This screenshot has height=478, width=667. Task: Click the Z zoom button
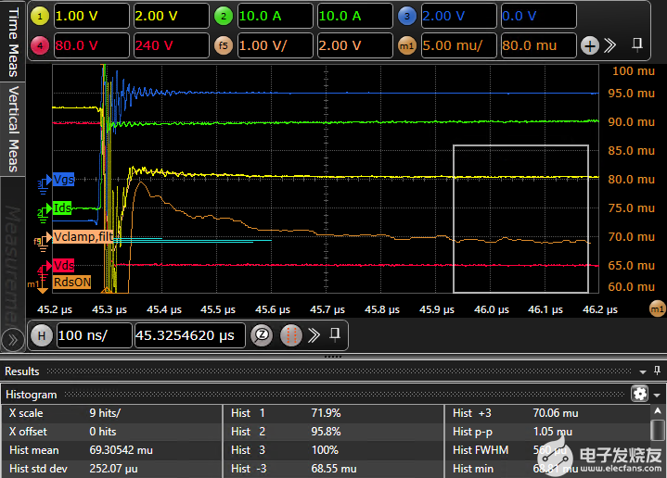(x=262, y=334)
